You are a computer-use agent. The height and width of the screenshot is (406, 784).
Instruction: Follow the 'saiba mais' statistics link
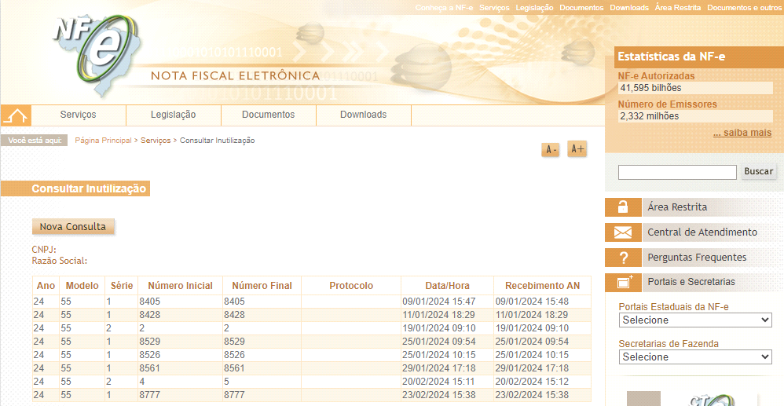point(742,133)
